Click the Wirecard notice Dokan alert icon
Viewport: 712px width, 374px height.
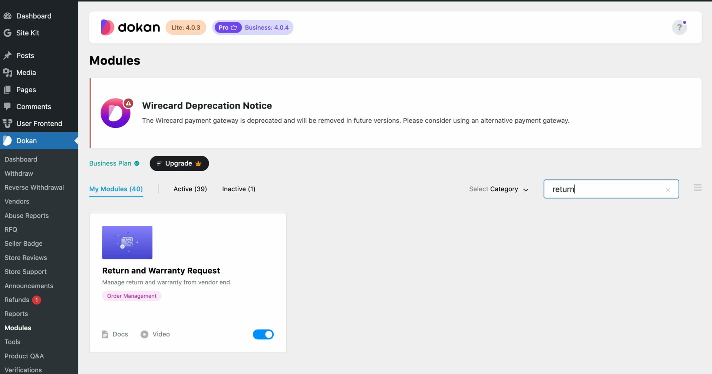pos(116,113)
